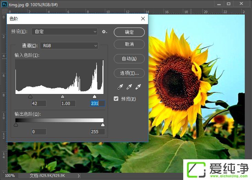252x180 pixels.
Task: Click the input shadow slider handle
Action: (30, 97)
